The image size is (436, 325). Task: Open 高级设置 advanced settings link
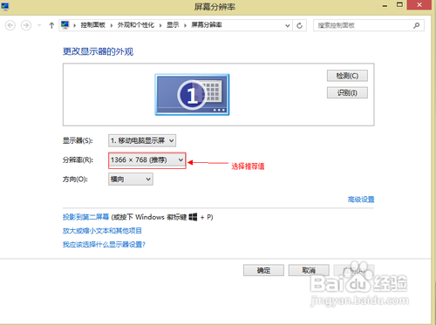tap(361, 200)
